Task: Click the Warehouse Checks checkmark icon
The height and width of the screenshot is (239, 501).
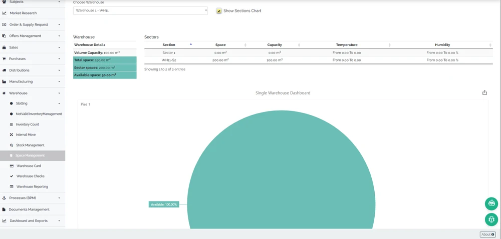Action: point(12,176)
